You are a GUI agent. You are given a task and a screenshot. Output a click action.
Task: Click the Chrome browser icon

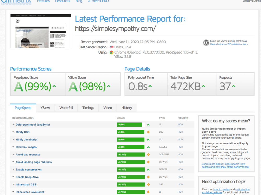click(x=111, y=53)
